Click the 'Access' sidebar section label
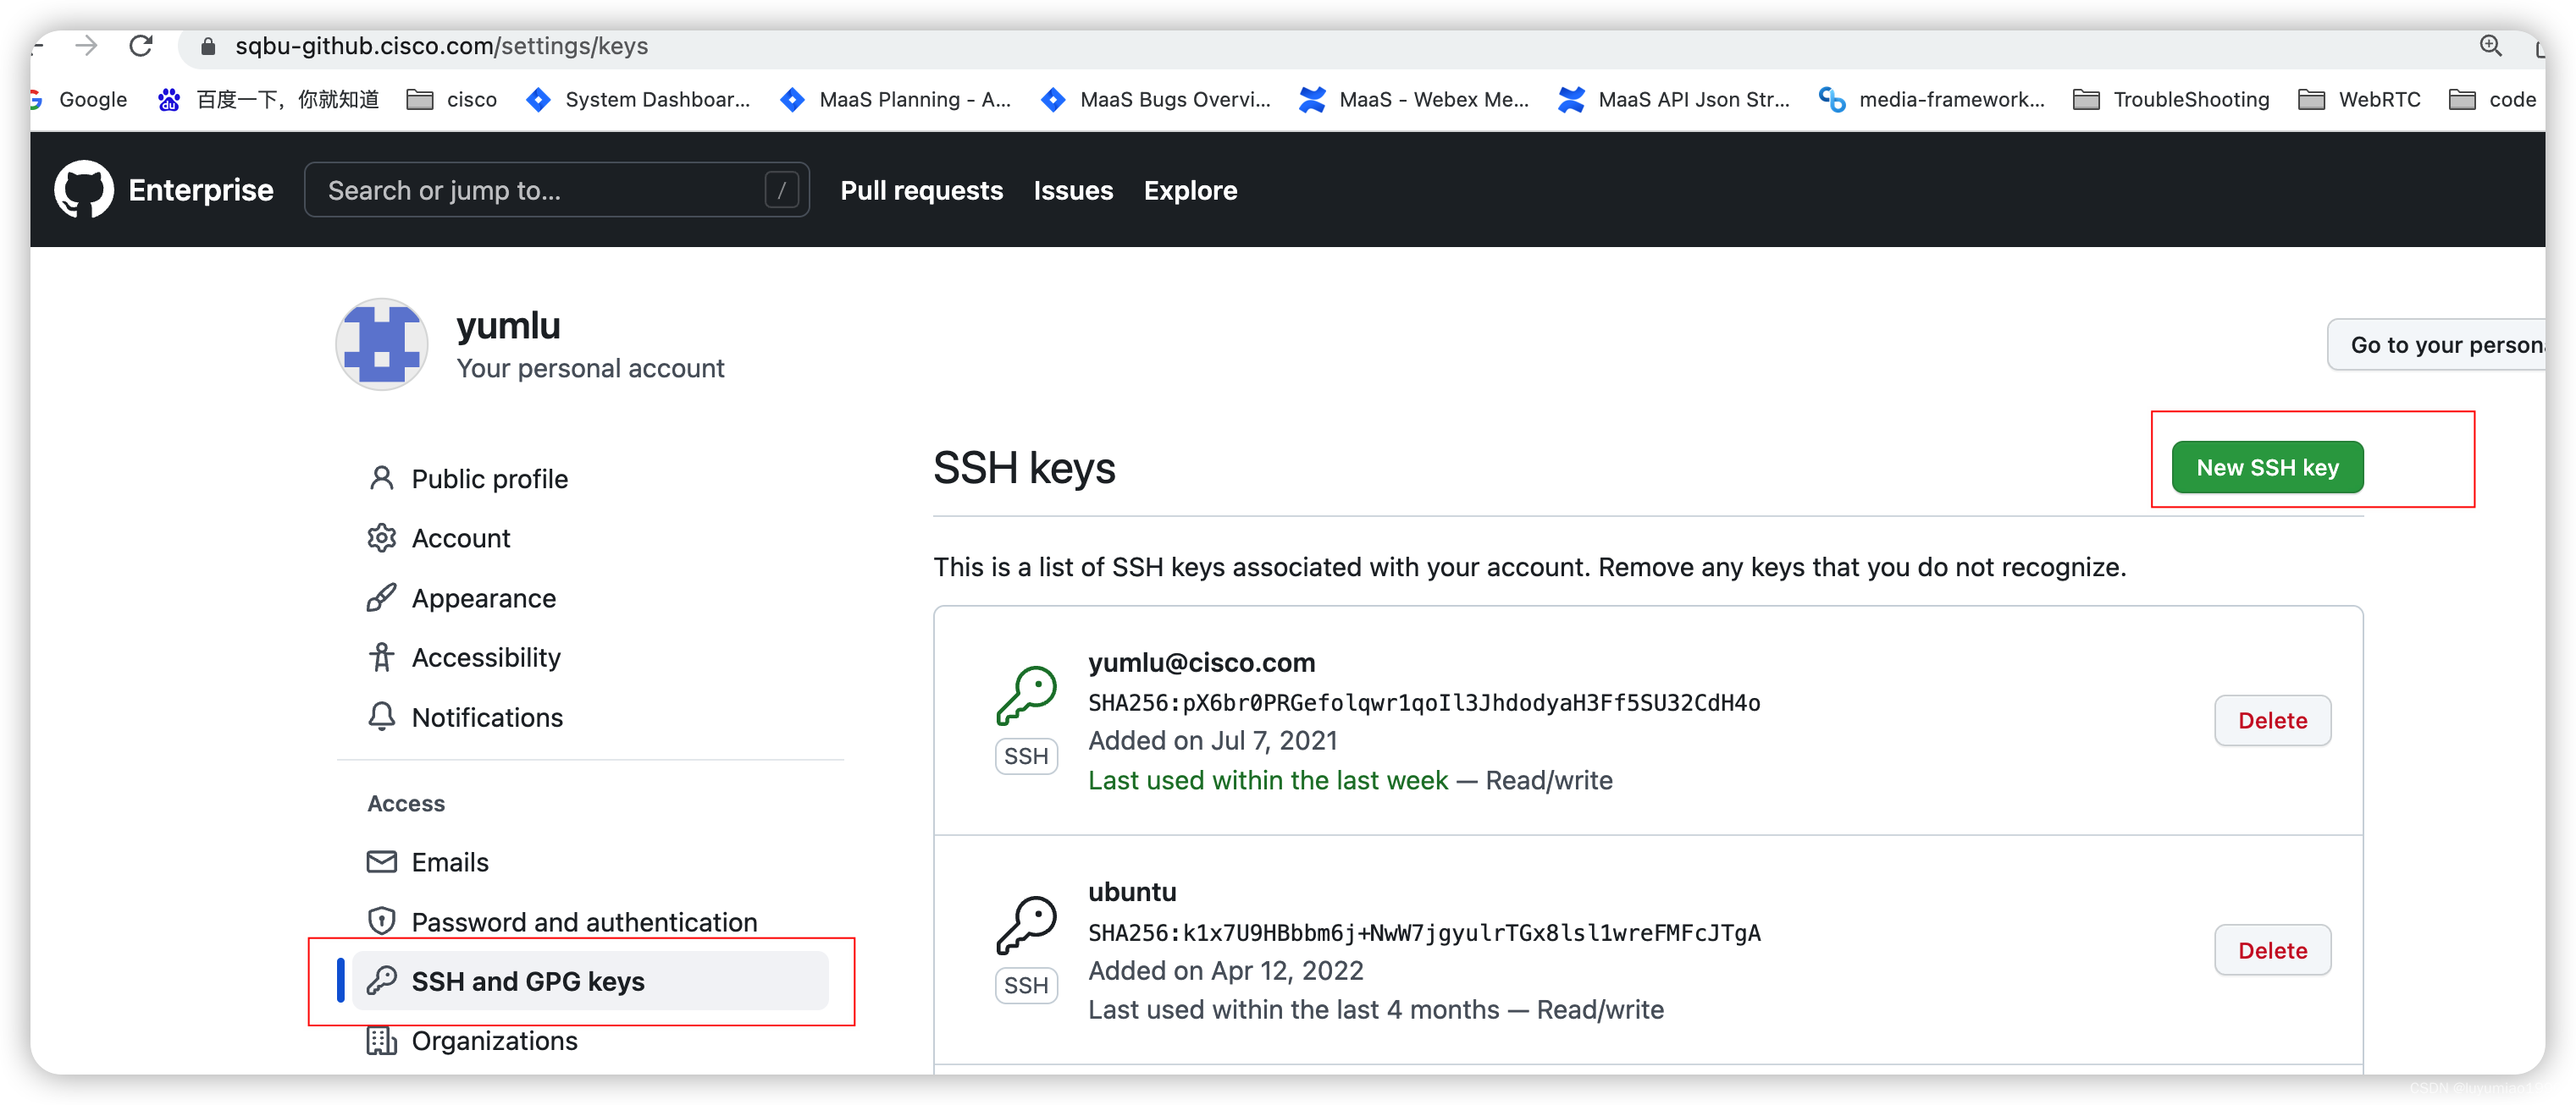The image size is (2576, 1105). tap(406, 803)
